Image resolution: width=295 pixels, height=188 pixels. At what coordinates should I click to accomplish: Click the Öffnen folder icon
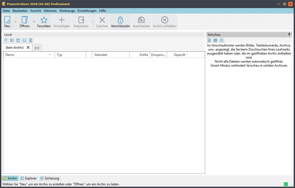25,20
